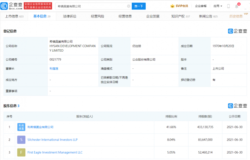Open the SVIP会员 link text
Image resolution: width=250 pixels, height=160 pixels.
[x=182, y=6]
